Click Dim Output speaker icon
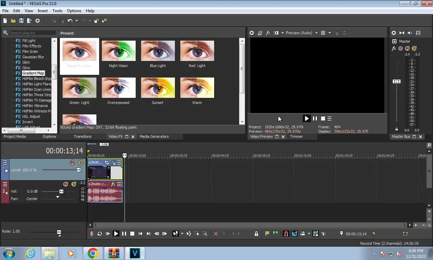433x260 pixels. [x=410, y=33]
